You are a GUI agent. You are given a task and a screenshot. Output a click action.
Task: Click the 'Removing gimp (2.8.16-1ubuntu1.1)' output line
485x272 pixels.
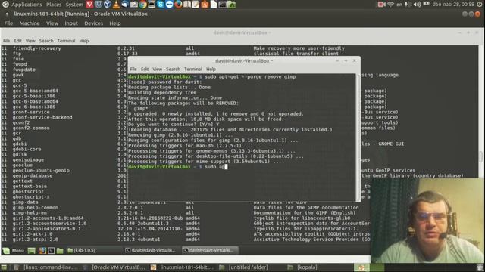tap(180, 135)
